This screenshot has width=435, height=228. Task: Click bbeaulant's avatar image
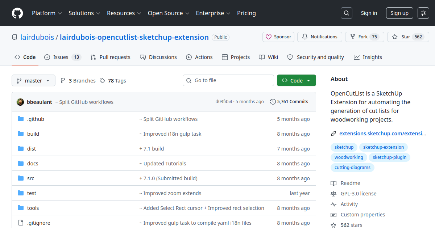pyautogui.click(x=20, y=102)
